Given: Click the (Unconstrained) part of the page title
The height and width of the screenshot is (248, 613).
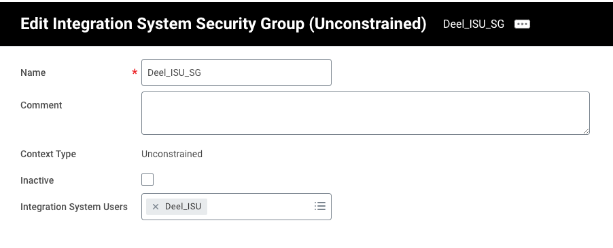Looking at the screenshot, I should pos(368,24).
